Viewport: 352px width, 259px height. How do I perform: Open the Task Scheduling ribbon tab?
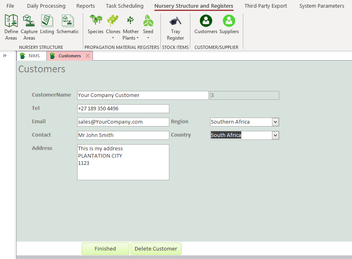(124, 6)
